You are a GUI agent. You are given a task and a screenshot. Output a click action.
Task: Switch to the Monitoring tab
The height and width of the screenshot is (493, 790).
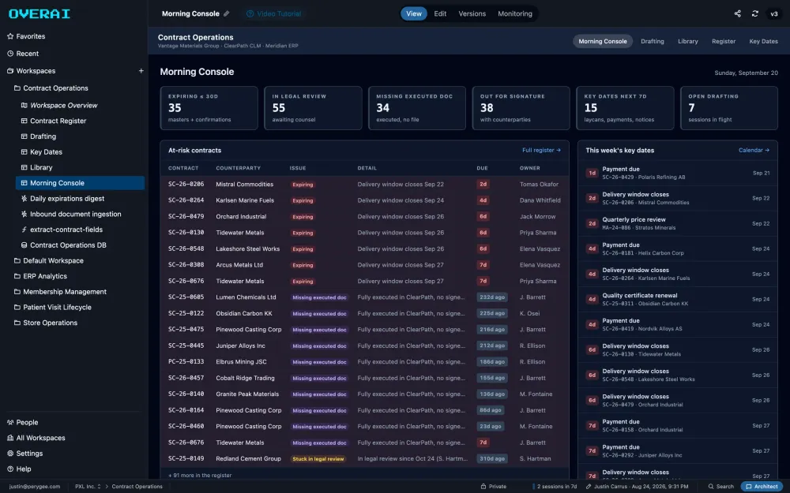click(515, 13)
